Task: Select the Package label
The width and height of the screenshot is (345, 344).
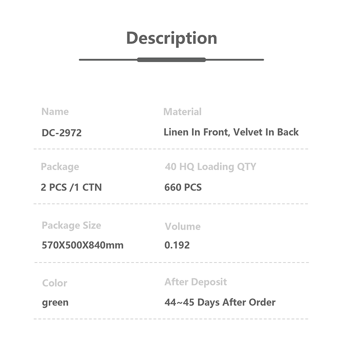Action: tap(60, 167)
